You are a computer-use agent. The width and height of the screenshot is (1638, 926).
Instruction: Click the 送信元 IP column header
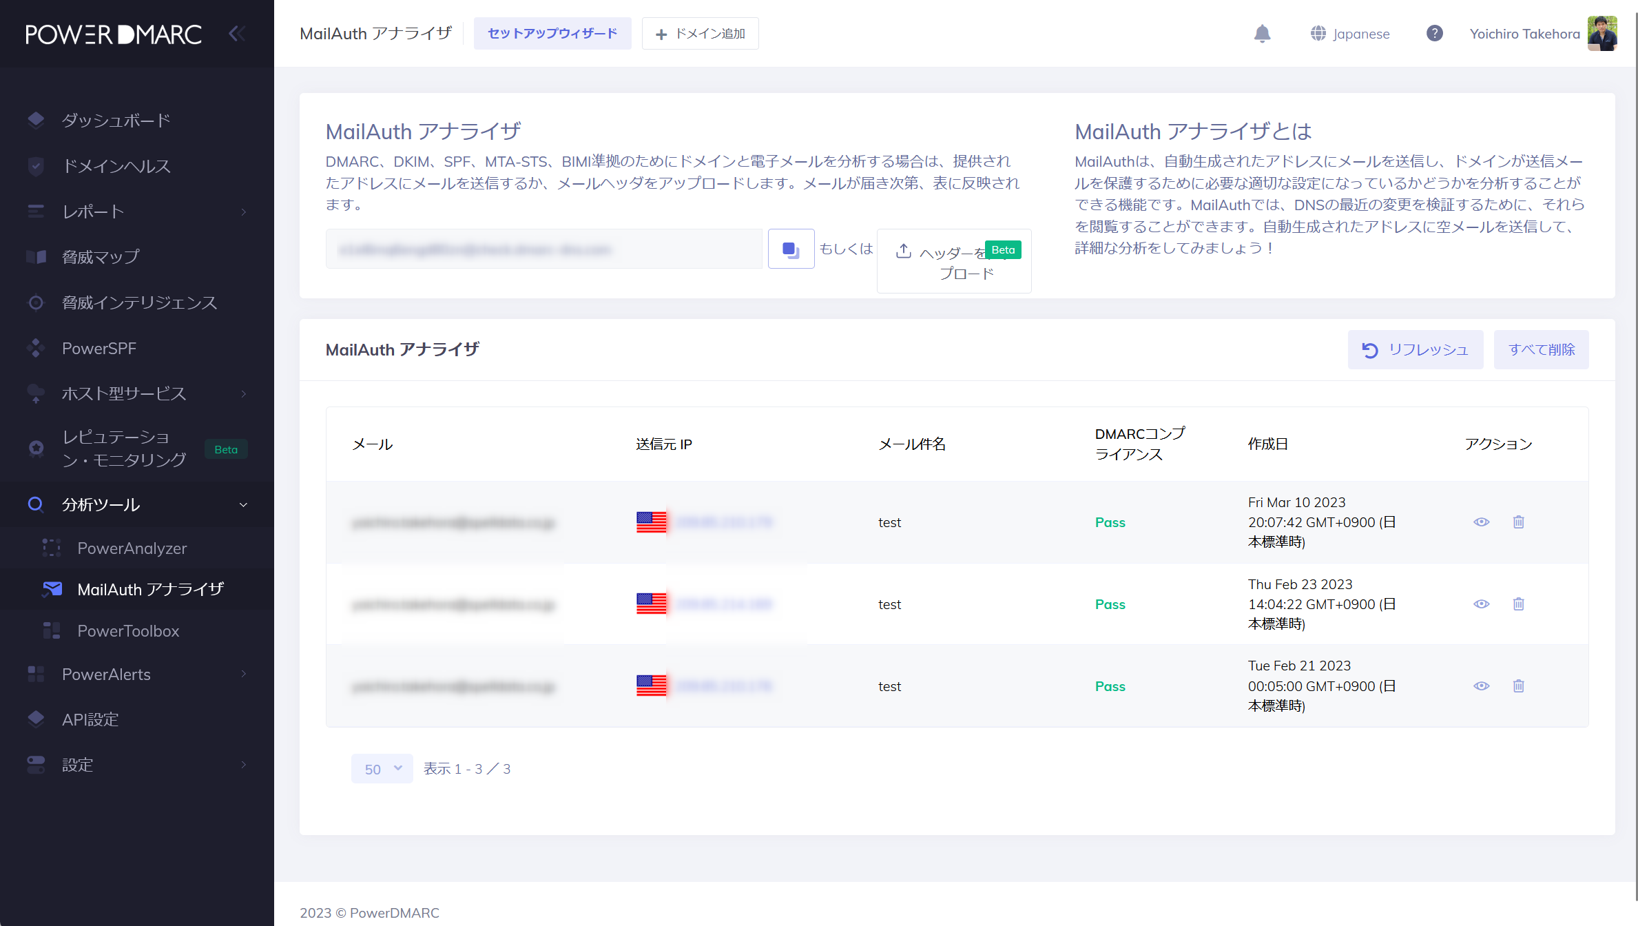pos(664,444)
